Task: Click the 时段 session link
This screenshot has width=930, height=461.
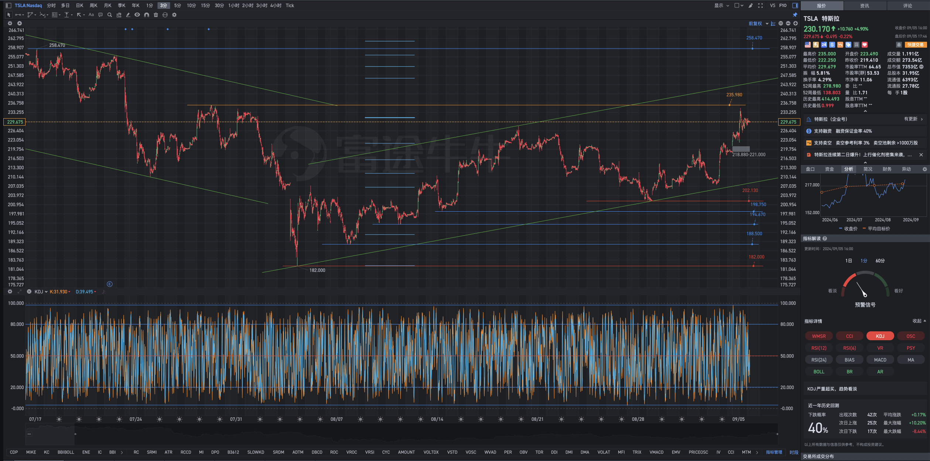Action: [794, 452]
